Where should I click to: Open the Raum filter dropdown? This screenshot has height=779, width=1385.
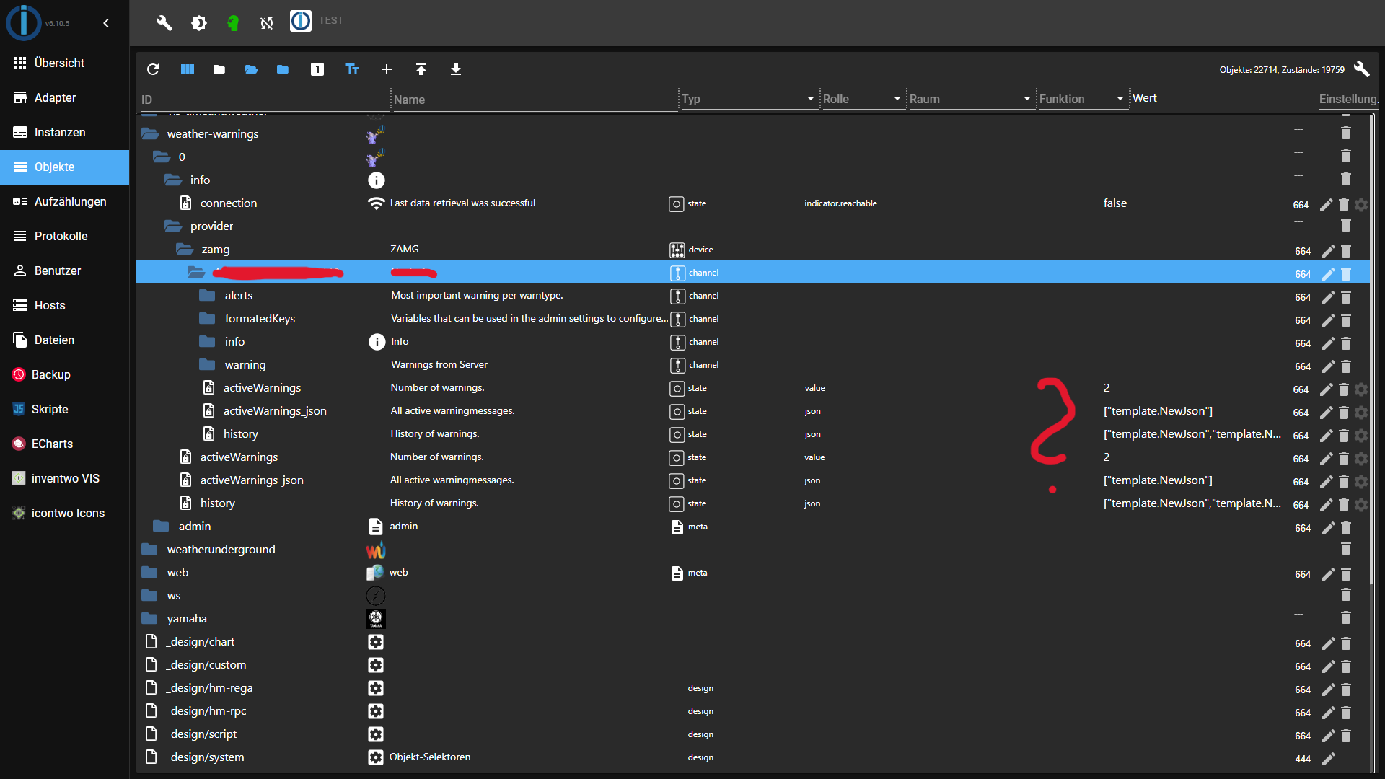pyautogui.click(x=970, y=99)
